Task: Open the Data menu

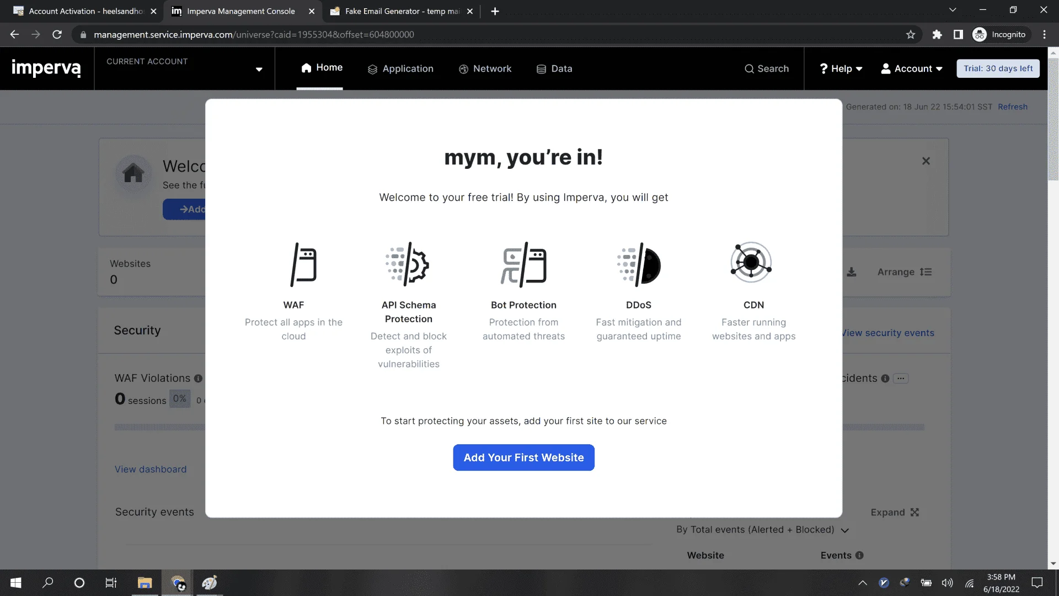Action: tap(554, 69)
